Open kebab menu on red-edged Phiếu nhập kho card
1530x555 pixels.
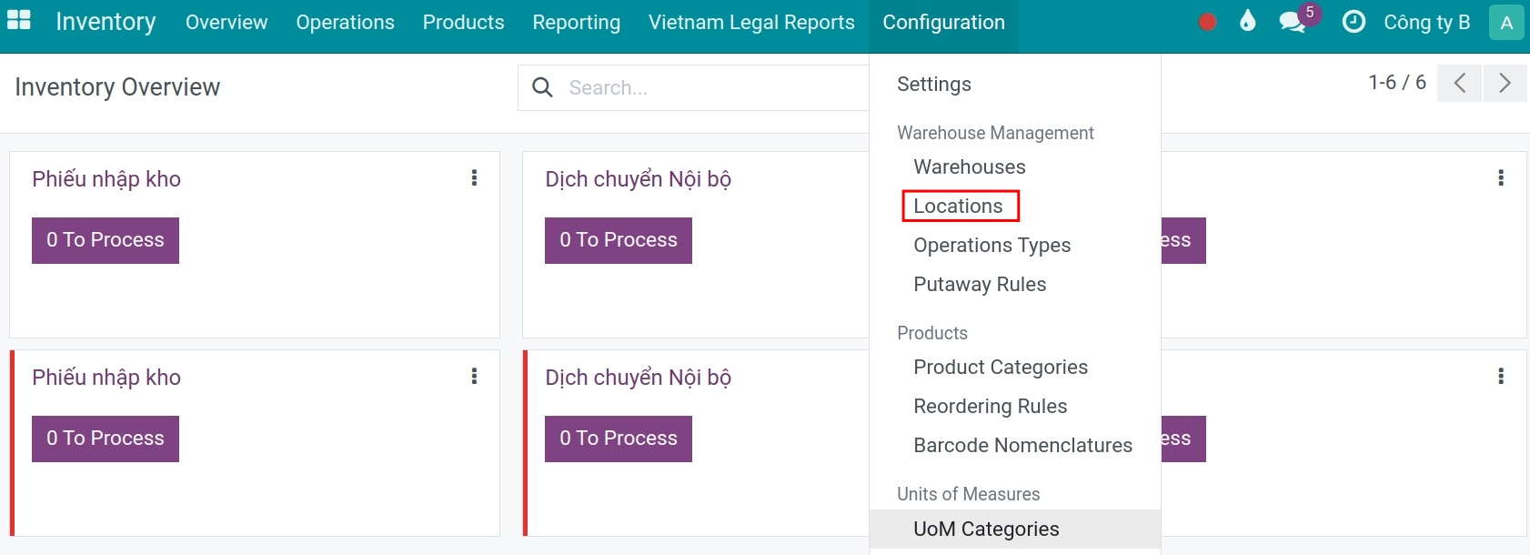(474, 377)
